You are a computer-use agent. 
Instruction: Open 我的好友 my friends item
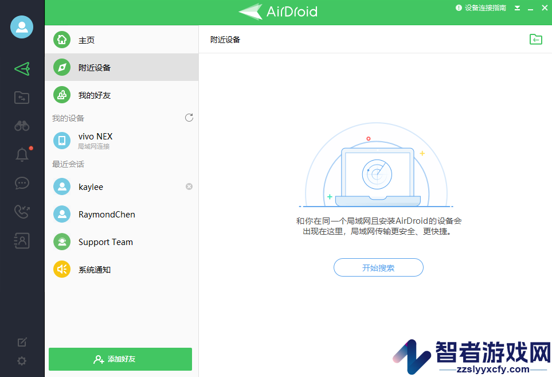tap(122, 95)
